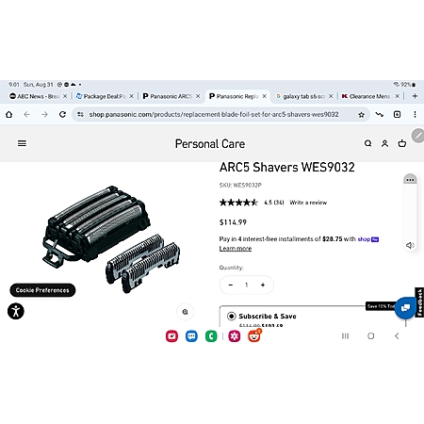Open the site search magnifier icon

point(367,143)
